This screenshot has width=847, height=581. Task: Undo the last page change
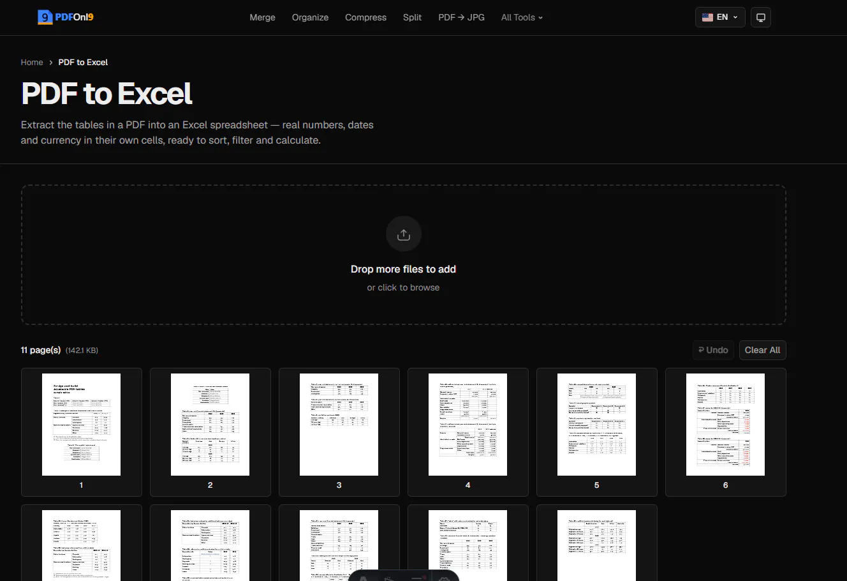coord(713,350)
